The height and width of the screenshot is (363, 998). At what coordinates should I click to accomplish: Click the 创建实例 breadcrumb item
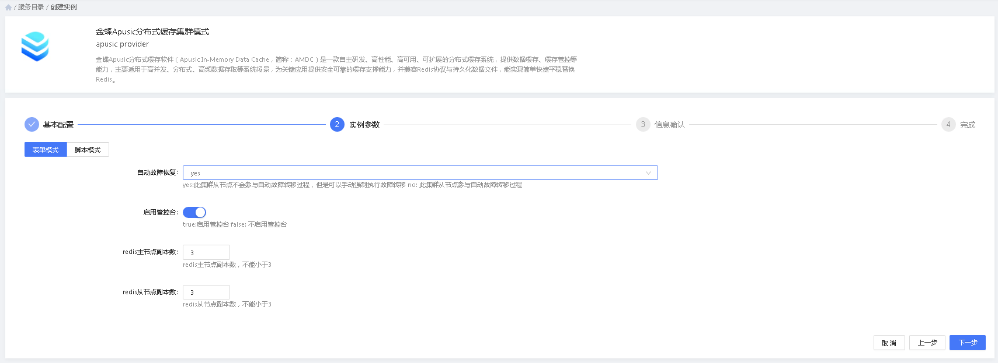coord(64,8)
